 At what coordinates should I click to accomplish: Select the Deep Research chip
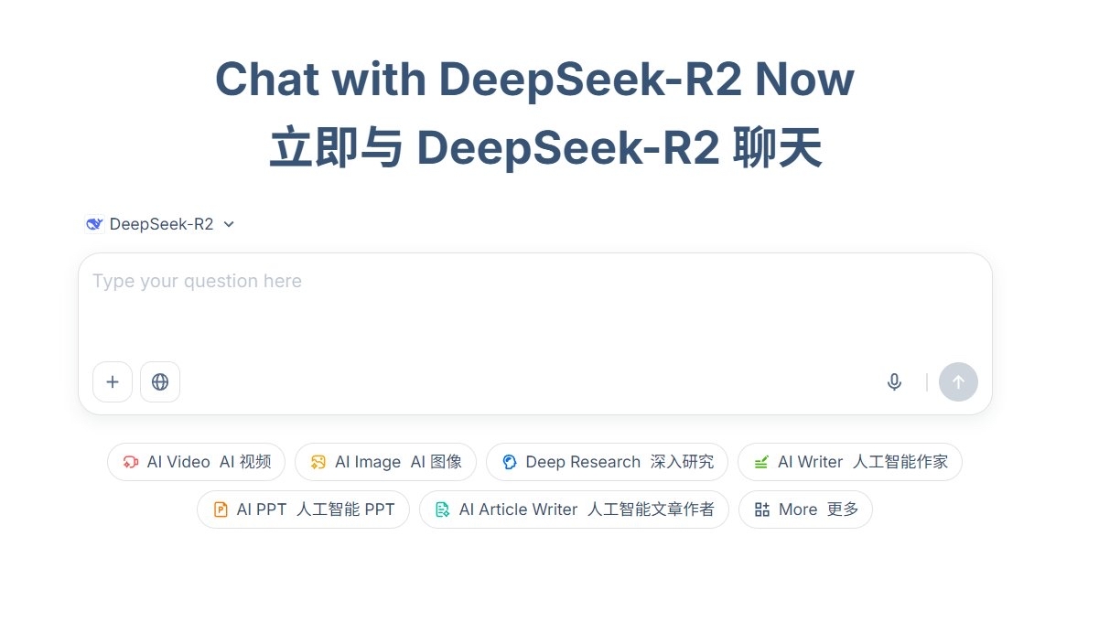point(607,462)
